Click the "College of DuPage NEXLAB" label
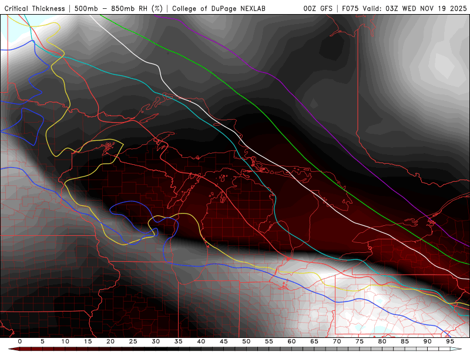470x352 pixels. (219, 9)
